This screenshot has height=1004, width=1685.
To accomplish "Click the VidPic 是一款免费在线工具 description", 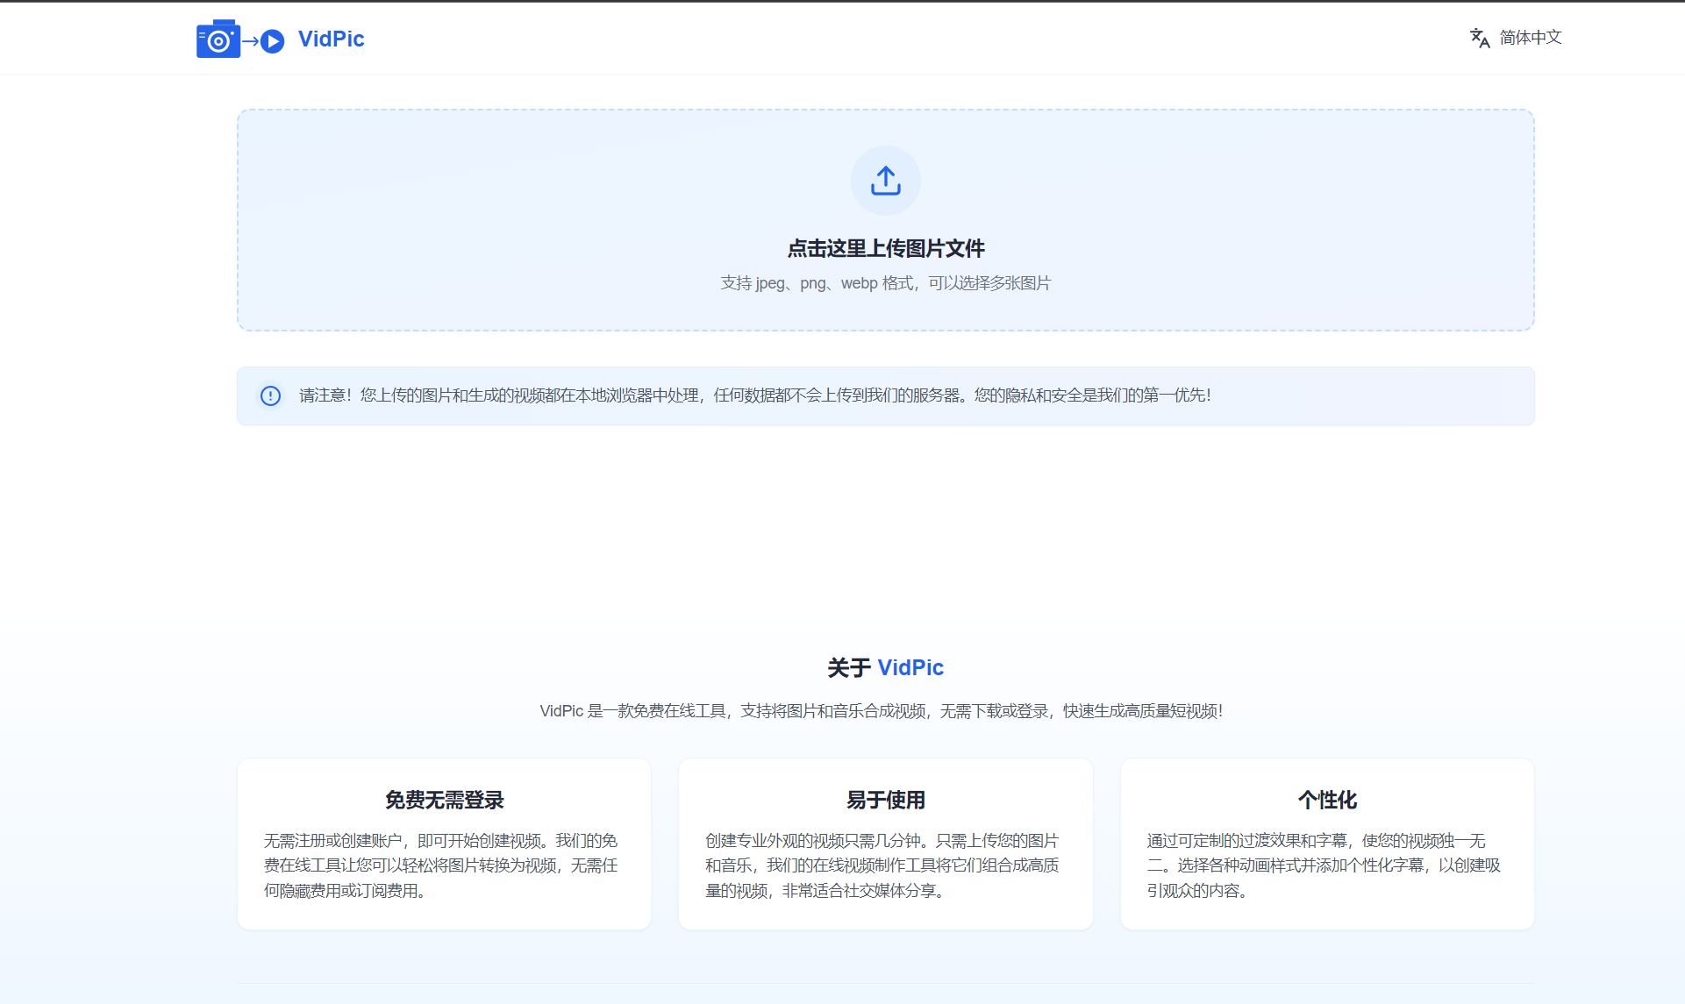I will point(882,711).
